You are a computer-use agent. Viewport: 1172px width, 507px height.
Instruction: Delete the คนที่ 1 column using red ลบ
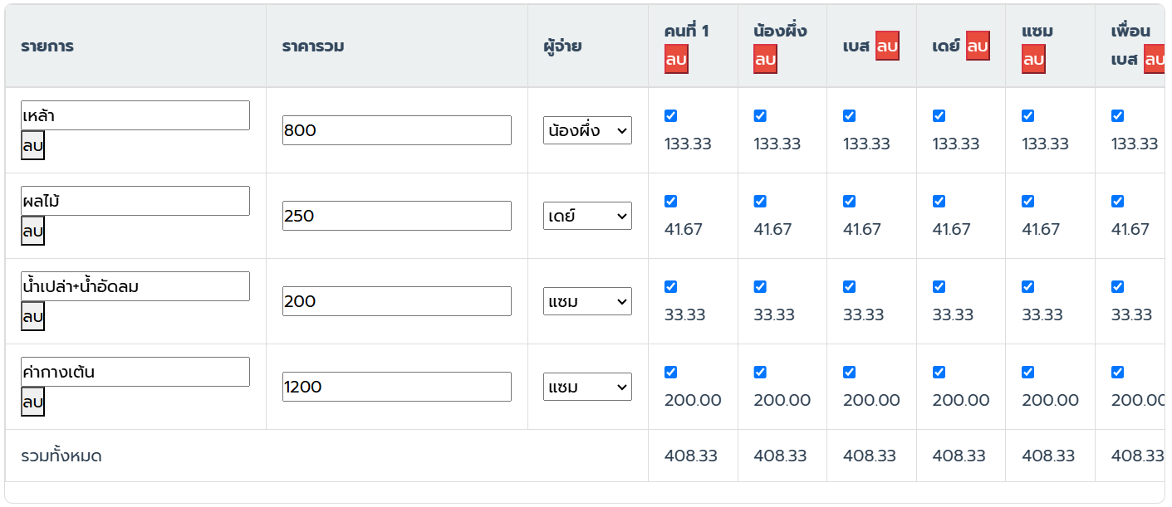click(676, 61)
